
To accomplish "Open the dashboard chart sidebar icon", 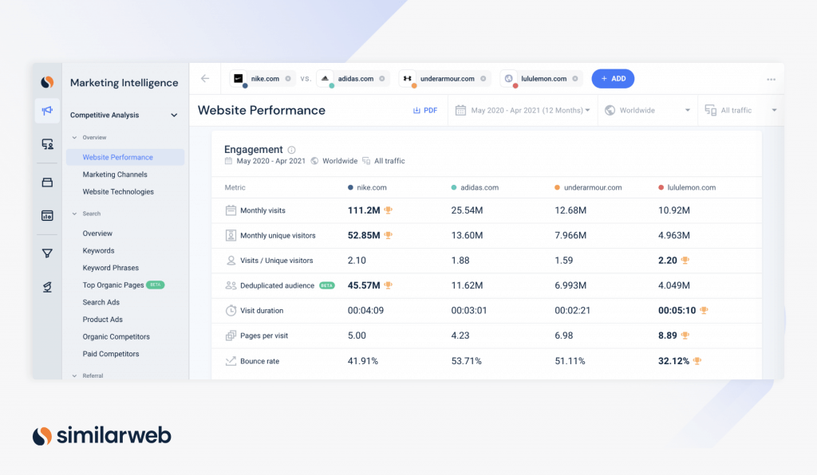I will 47,215.
